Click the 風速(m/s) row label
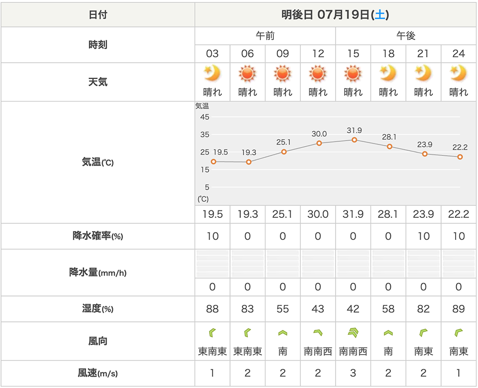This screenshot has height=388, width=478. [x=98, y=373]
